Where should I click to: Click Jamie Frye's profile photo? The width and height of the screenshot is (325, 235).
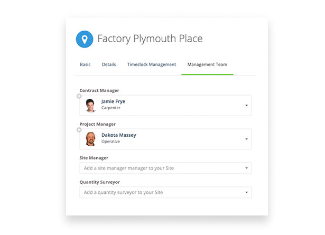90,105
